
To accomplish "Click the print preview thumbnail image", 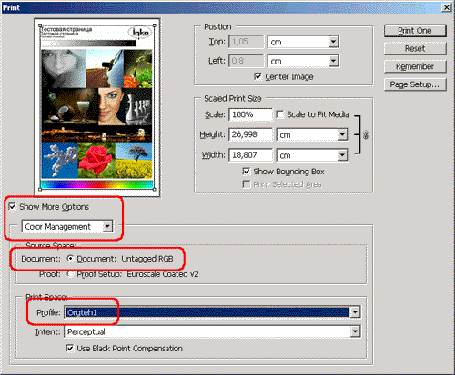I will tap(97, 107).
